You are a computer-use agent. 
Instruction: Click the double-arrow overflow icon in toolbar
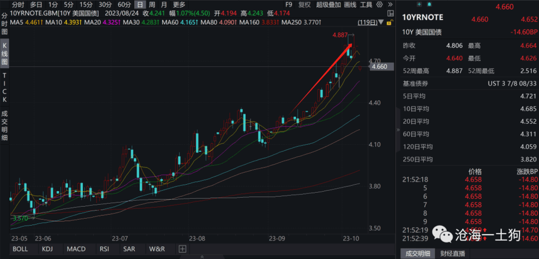[390, 4]
